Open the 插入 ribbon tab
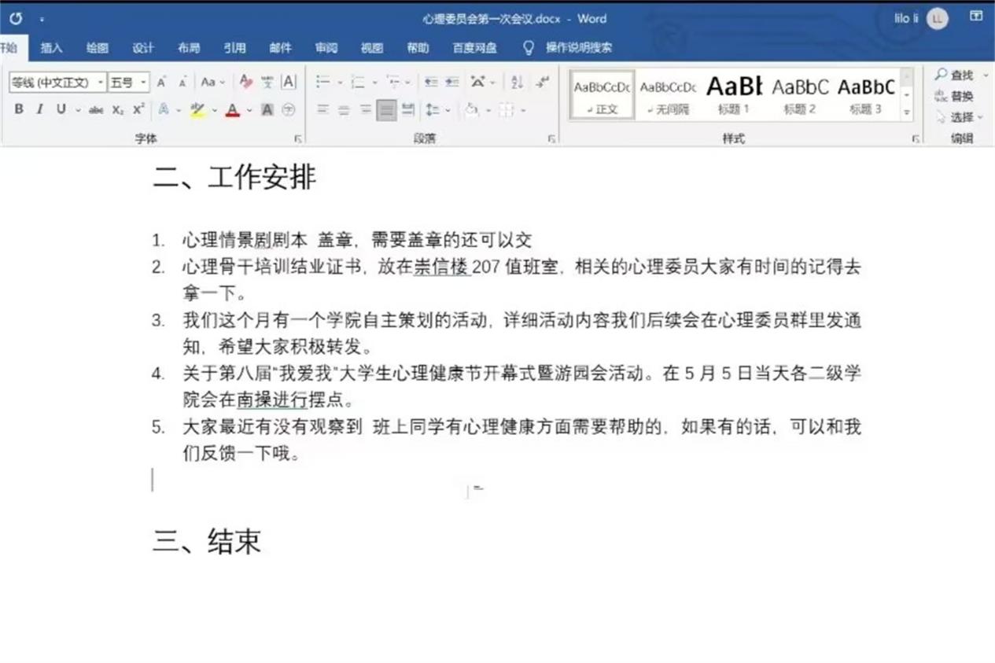This screenshot has height=663, width=995. (x=51, y=48)
